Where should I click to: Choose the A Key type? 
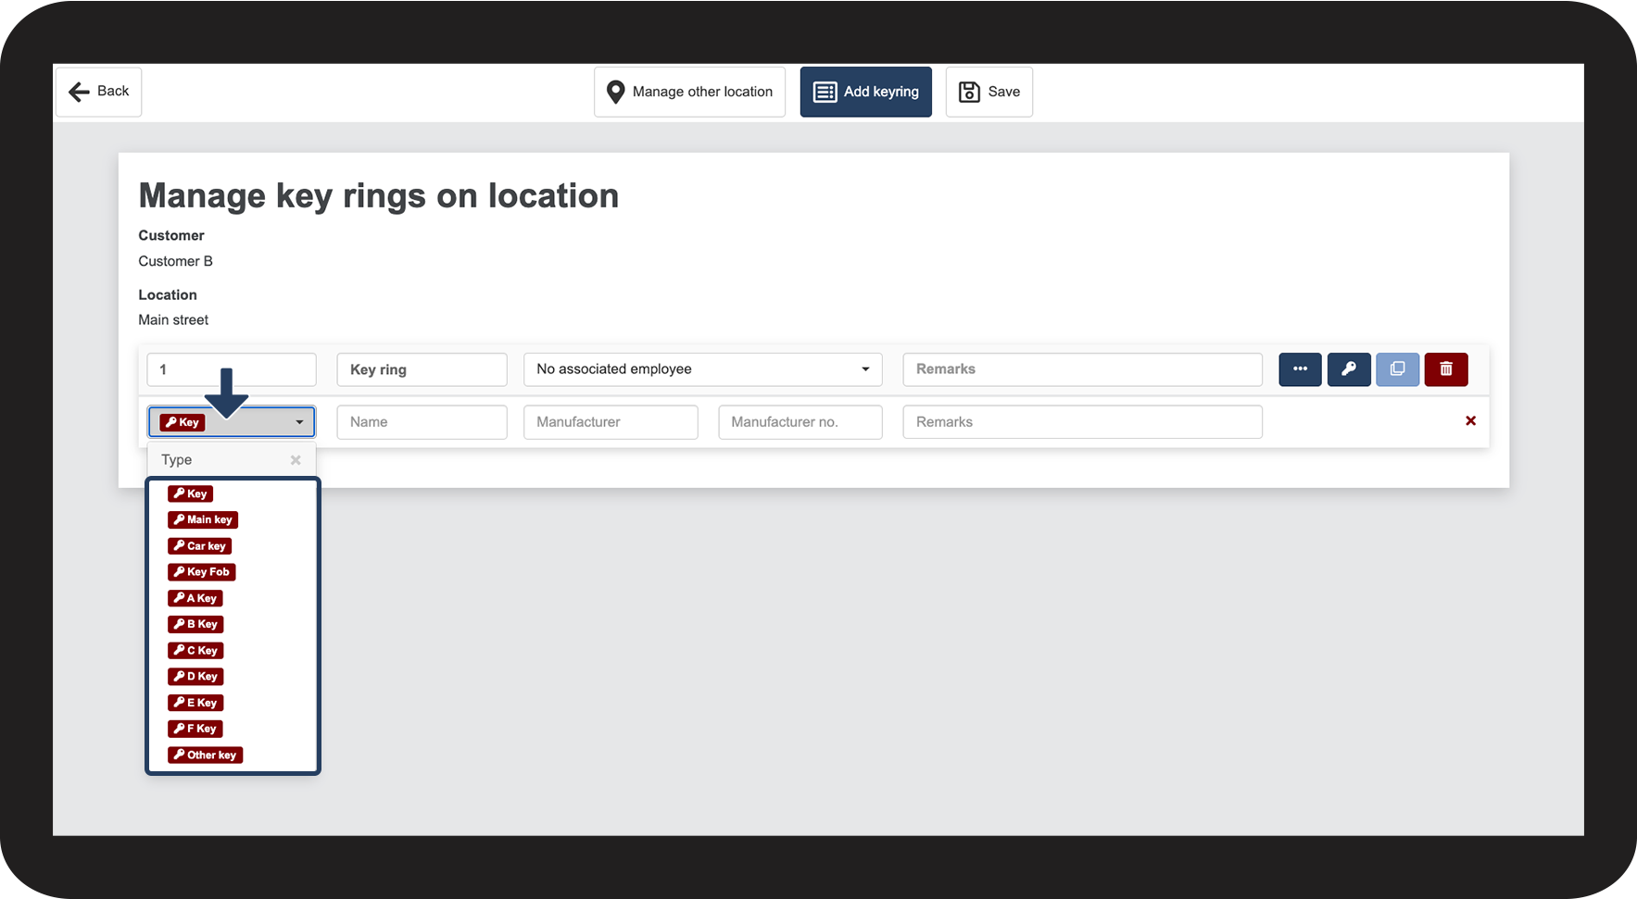pos(195,598)
